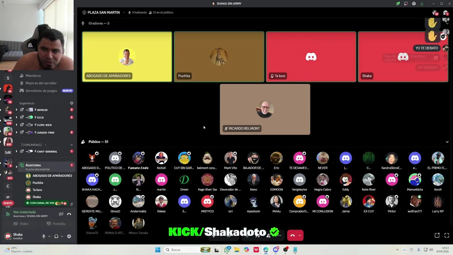Image resolution: width=453 pixels, height=255 pixels.
Task: Click the 5 EN CANAL DE VOZ pill
Action: point(46,203)
